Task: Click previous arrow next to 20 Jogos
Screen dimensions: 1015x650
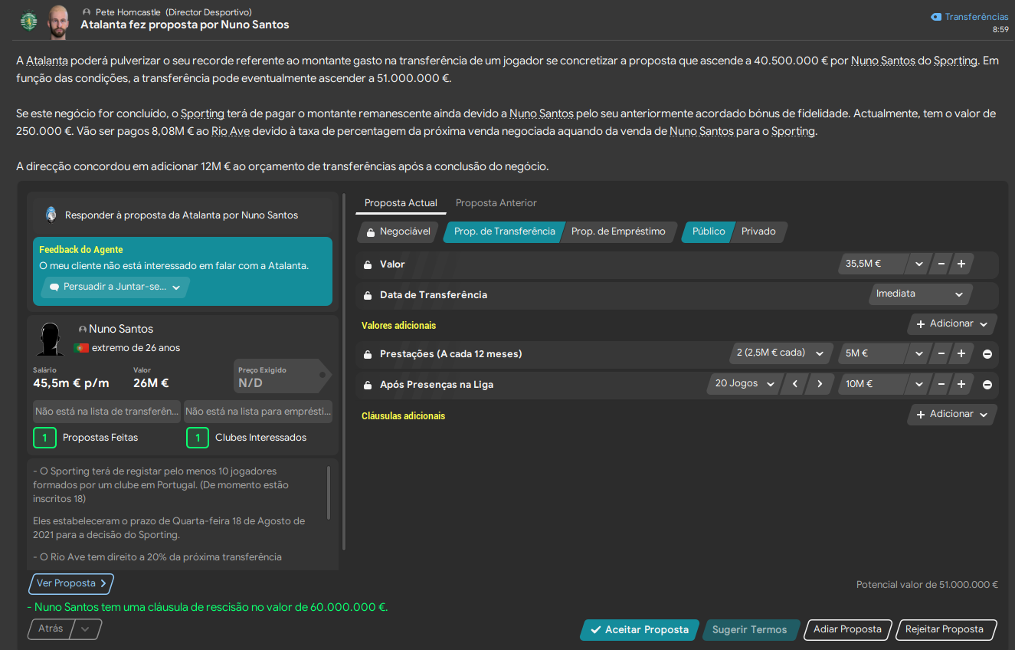Action: (x=795, y=384)
